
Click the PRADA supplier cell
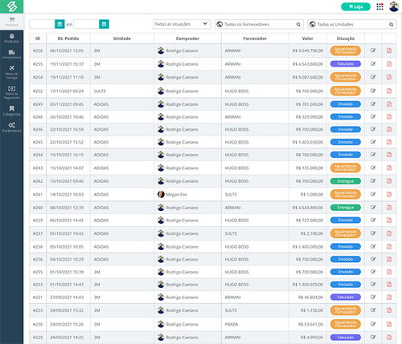(255, 324)
